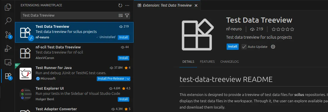Click the test-data-treeview README heading
Screen dimensions: 328x112
tap(226, 79)
